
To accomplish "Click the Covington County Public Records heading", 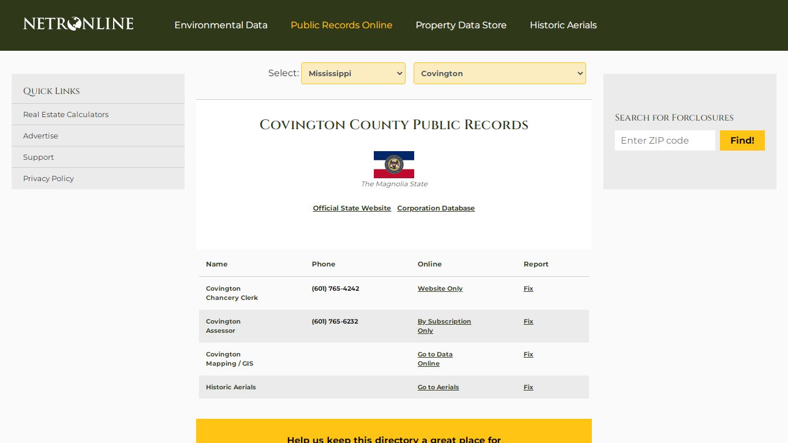I will (x=394, y=125).
